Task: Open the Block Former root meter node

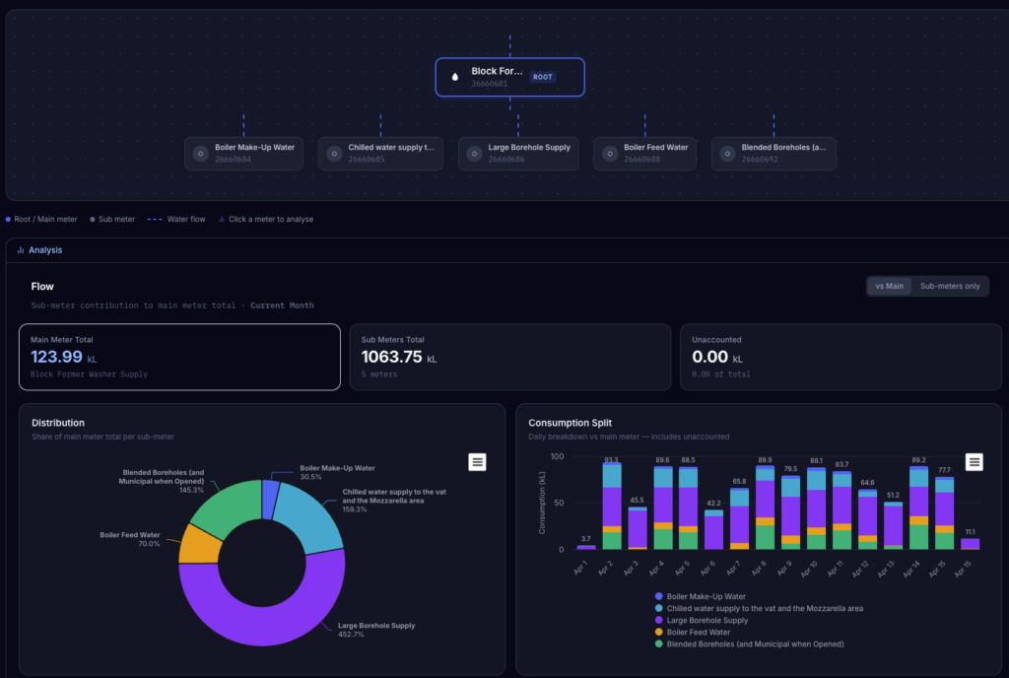Action: click(509, 77)
